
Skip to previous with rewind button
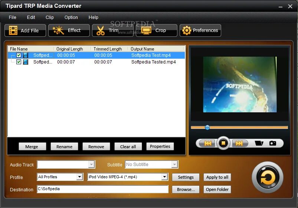(207, 143)
